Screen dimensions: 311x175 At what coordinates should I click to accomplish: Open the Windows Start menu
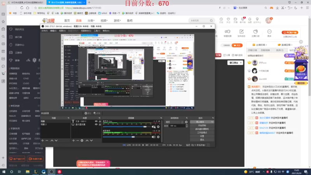(x=4, y=171)
